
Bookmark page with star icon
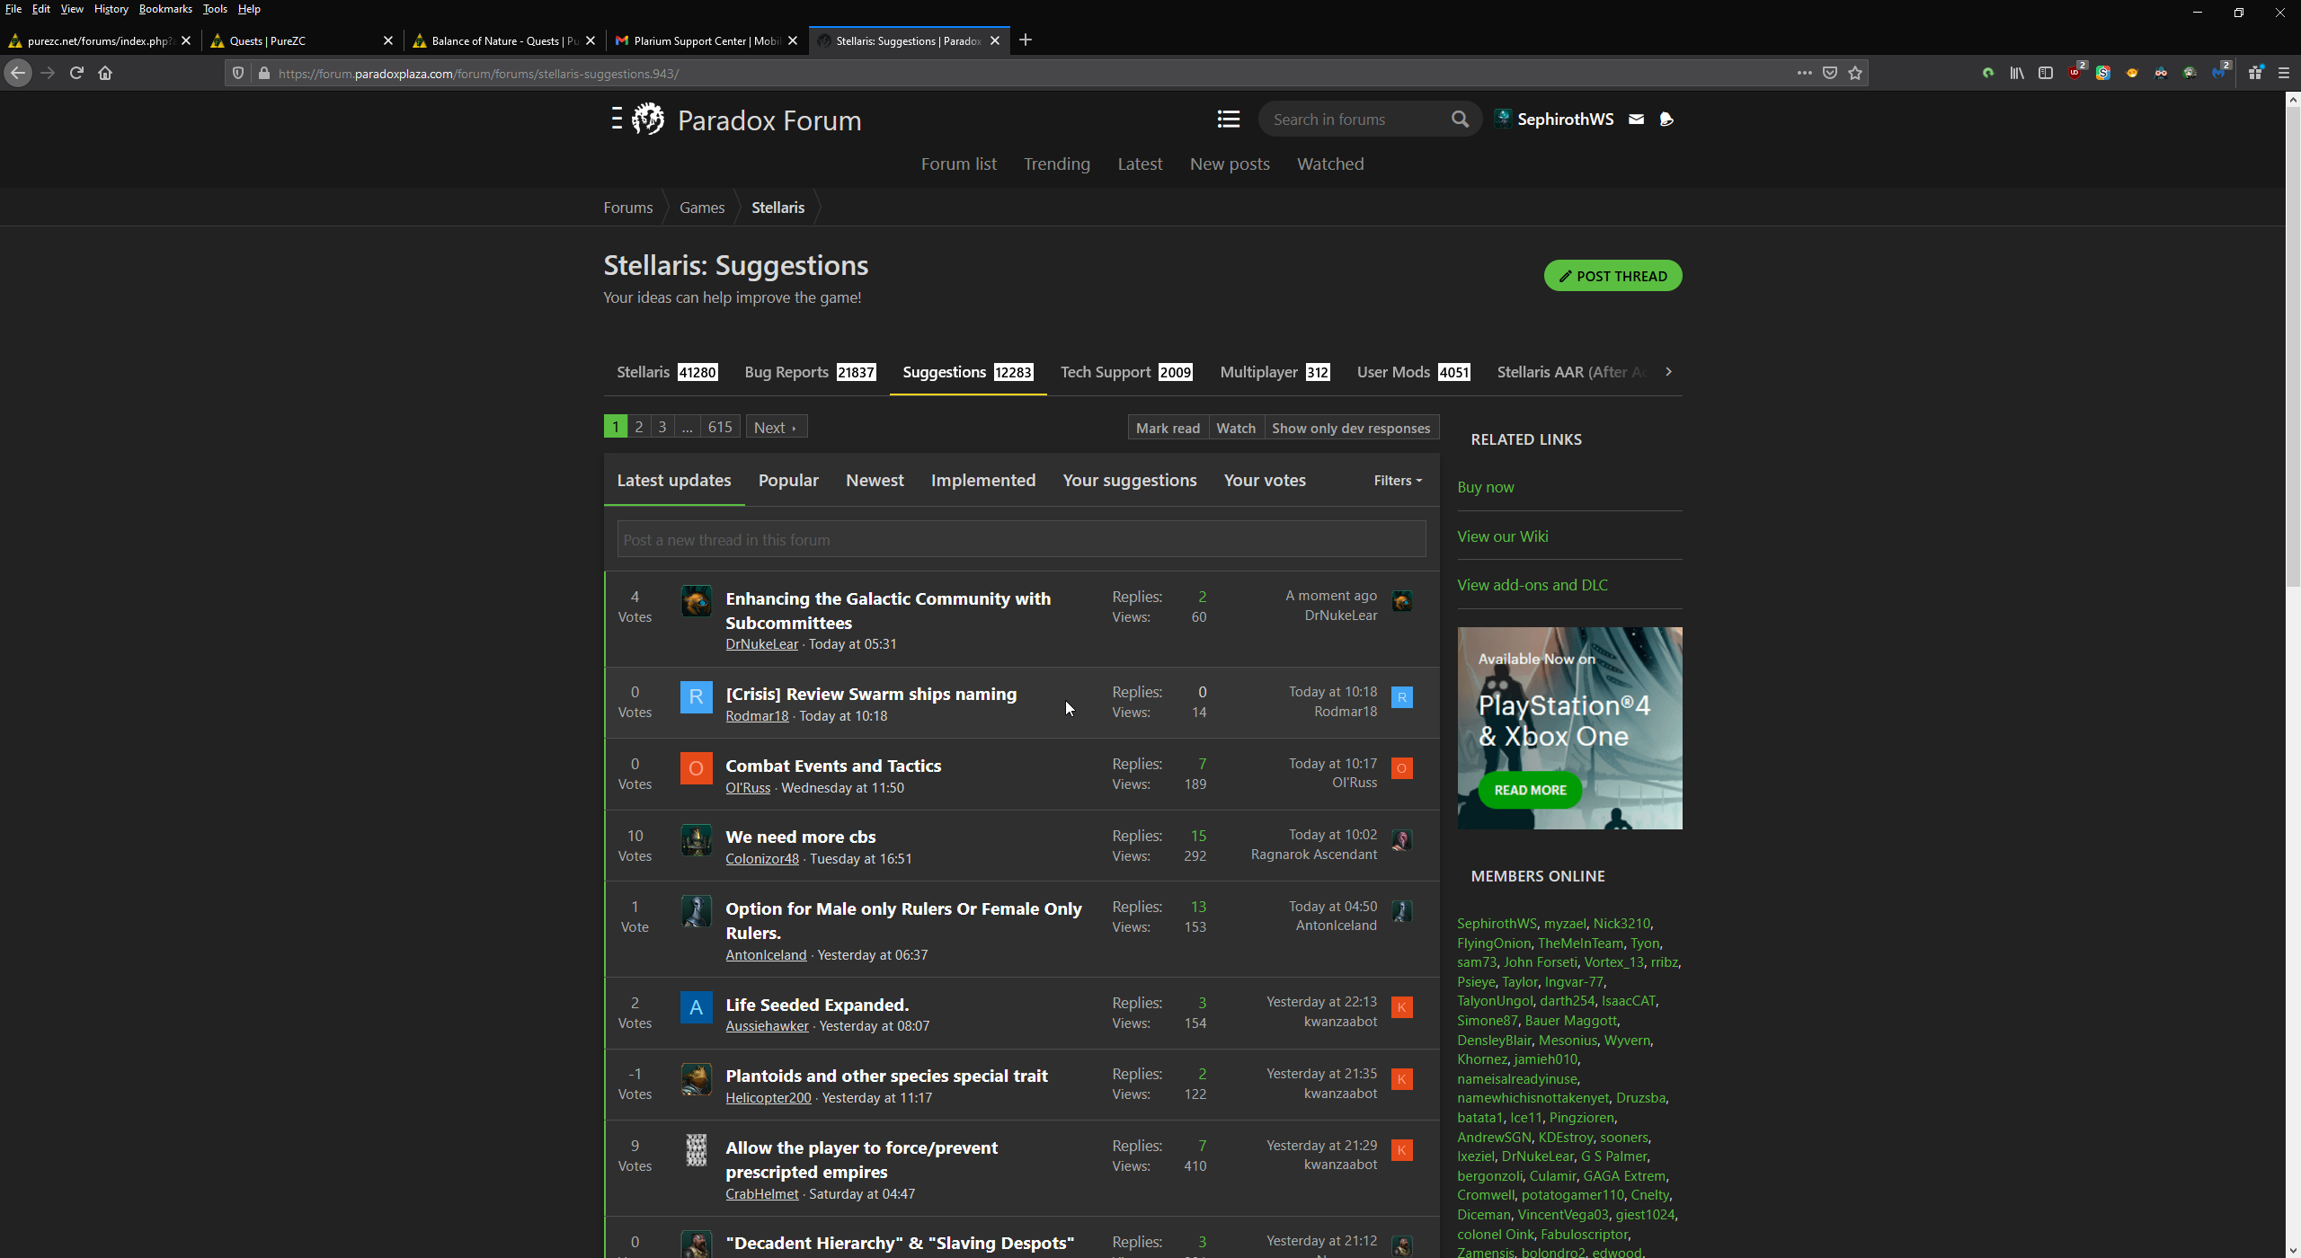pos(1855,74)
